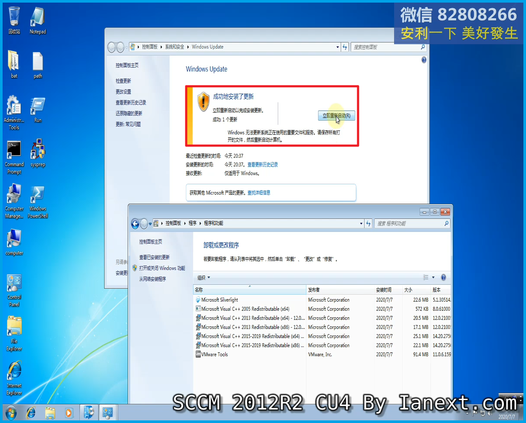The height and width of the screenshot is (423, 526).
Task: Click the 搜索 程序和功能 search box
Action: coord(412,223)
